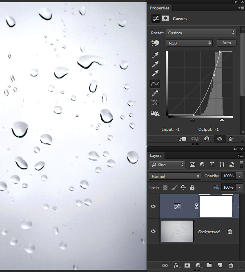
Task: Collapse the Layers panel with double arrows
Action: tap(235, 149)
